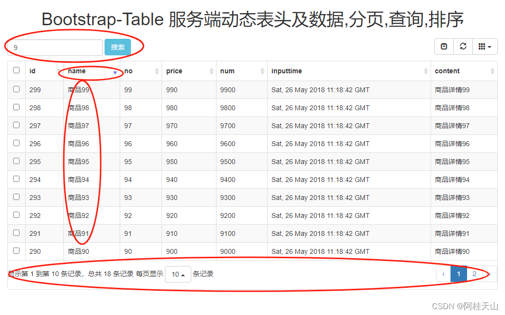Navigate to page 2 in pagination
The image size is (505, 315).
[x=474, y=274]
